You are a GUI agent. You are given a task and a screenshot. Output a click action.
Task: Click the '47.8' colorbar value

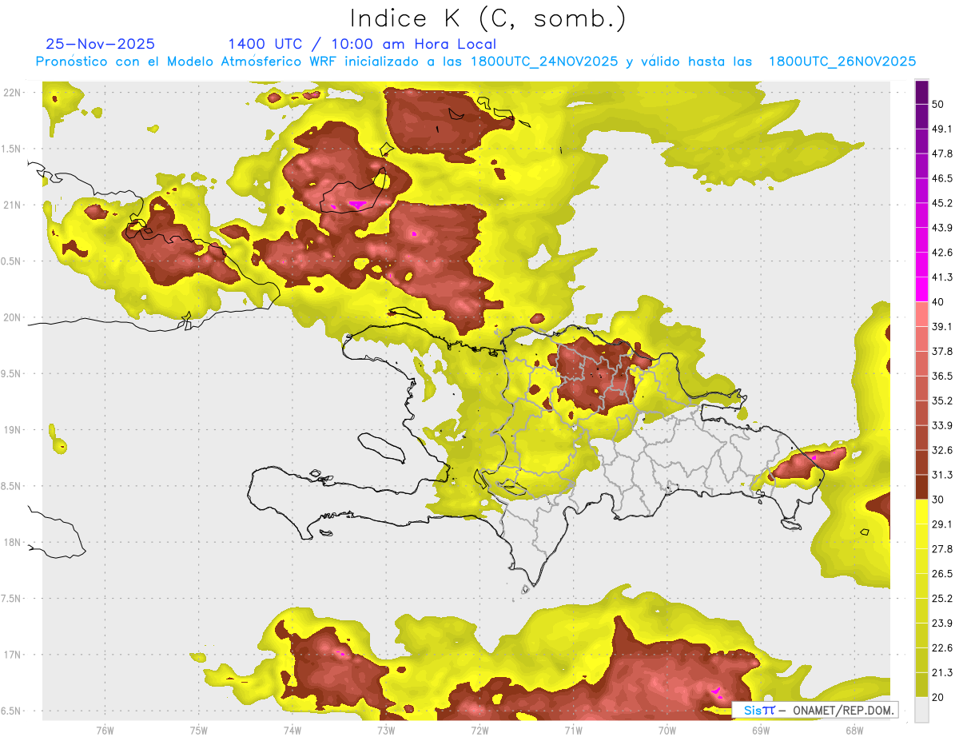(x=941, y=153)
